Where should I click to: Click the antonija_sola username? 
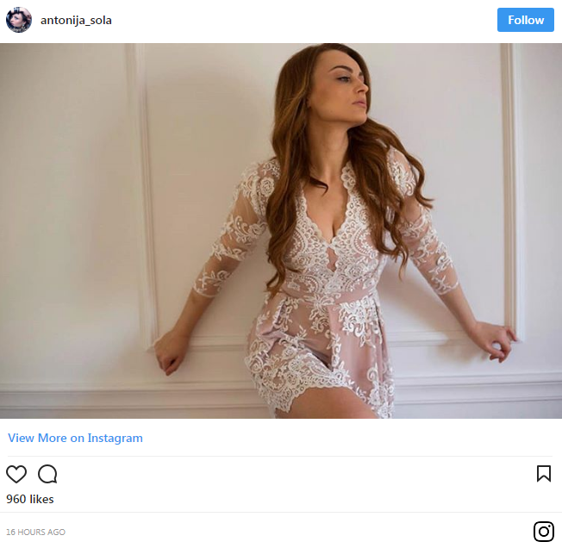pos(76,21)
